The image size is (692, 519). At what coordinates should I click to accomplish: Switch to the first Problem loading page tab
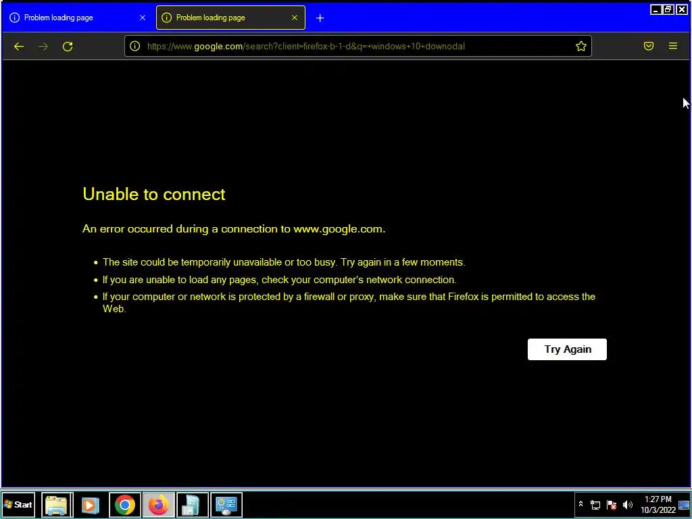[78, 18]
